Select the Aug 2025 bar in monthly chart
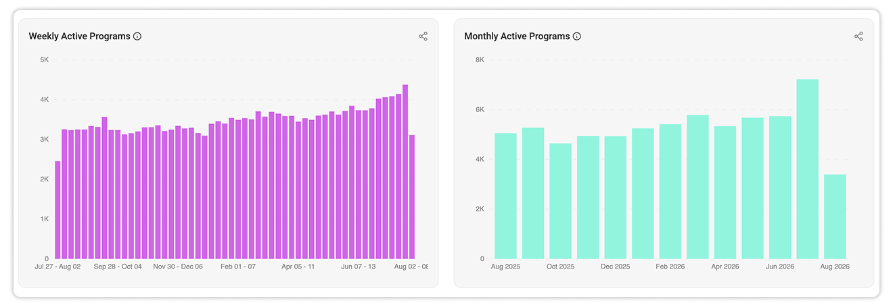This screenshot has height=307, width=893. 505,196
